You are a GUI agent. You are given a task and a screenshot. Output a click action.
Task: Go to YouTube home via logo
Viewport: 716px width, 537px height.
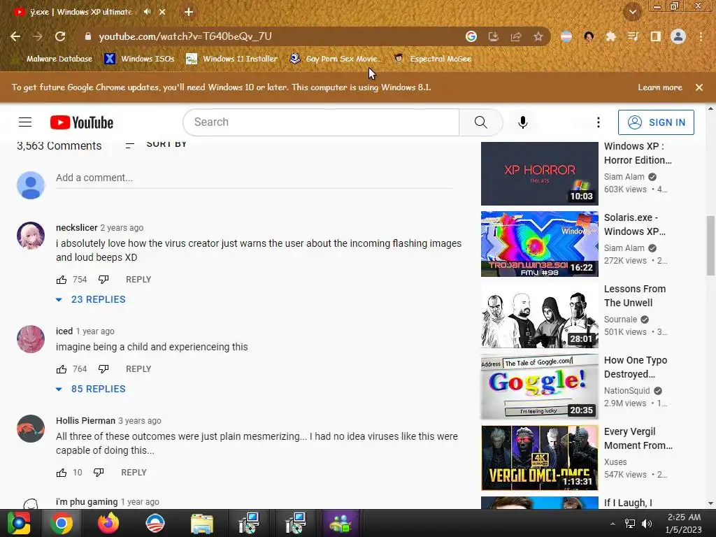click(x=82, y=122)
